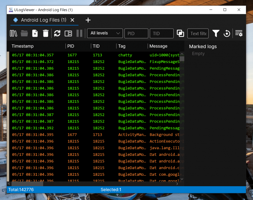Click the add log file icon
Viewport: 253px width, 200px height.
point(35,33)
